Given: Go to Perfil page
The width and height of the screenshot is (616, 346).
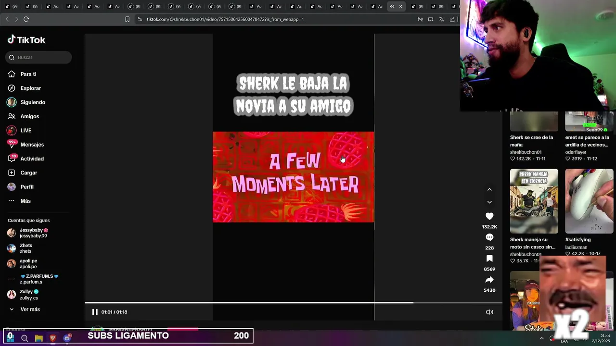Looking at the screenshot, I should (27, 187).
